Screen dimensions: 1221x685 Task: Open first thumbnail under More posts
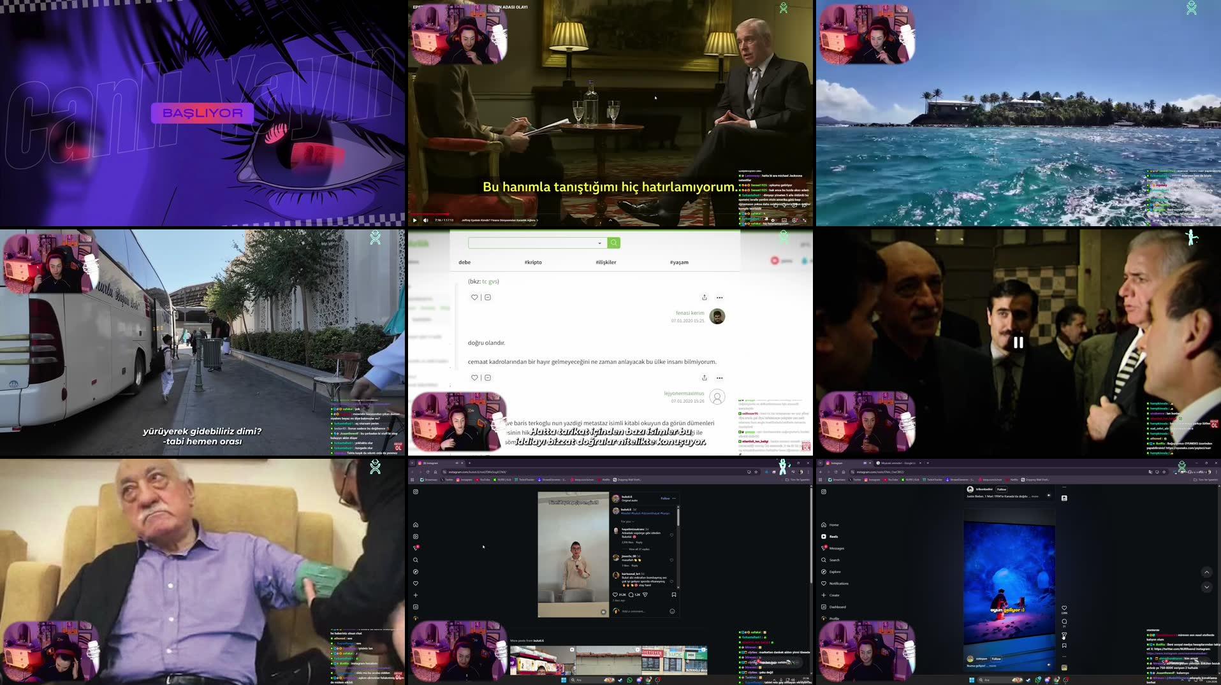(x=543, y=660)
